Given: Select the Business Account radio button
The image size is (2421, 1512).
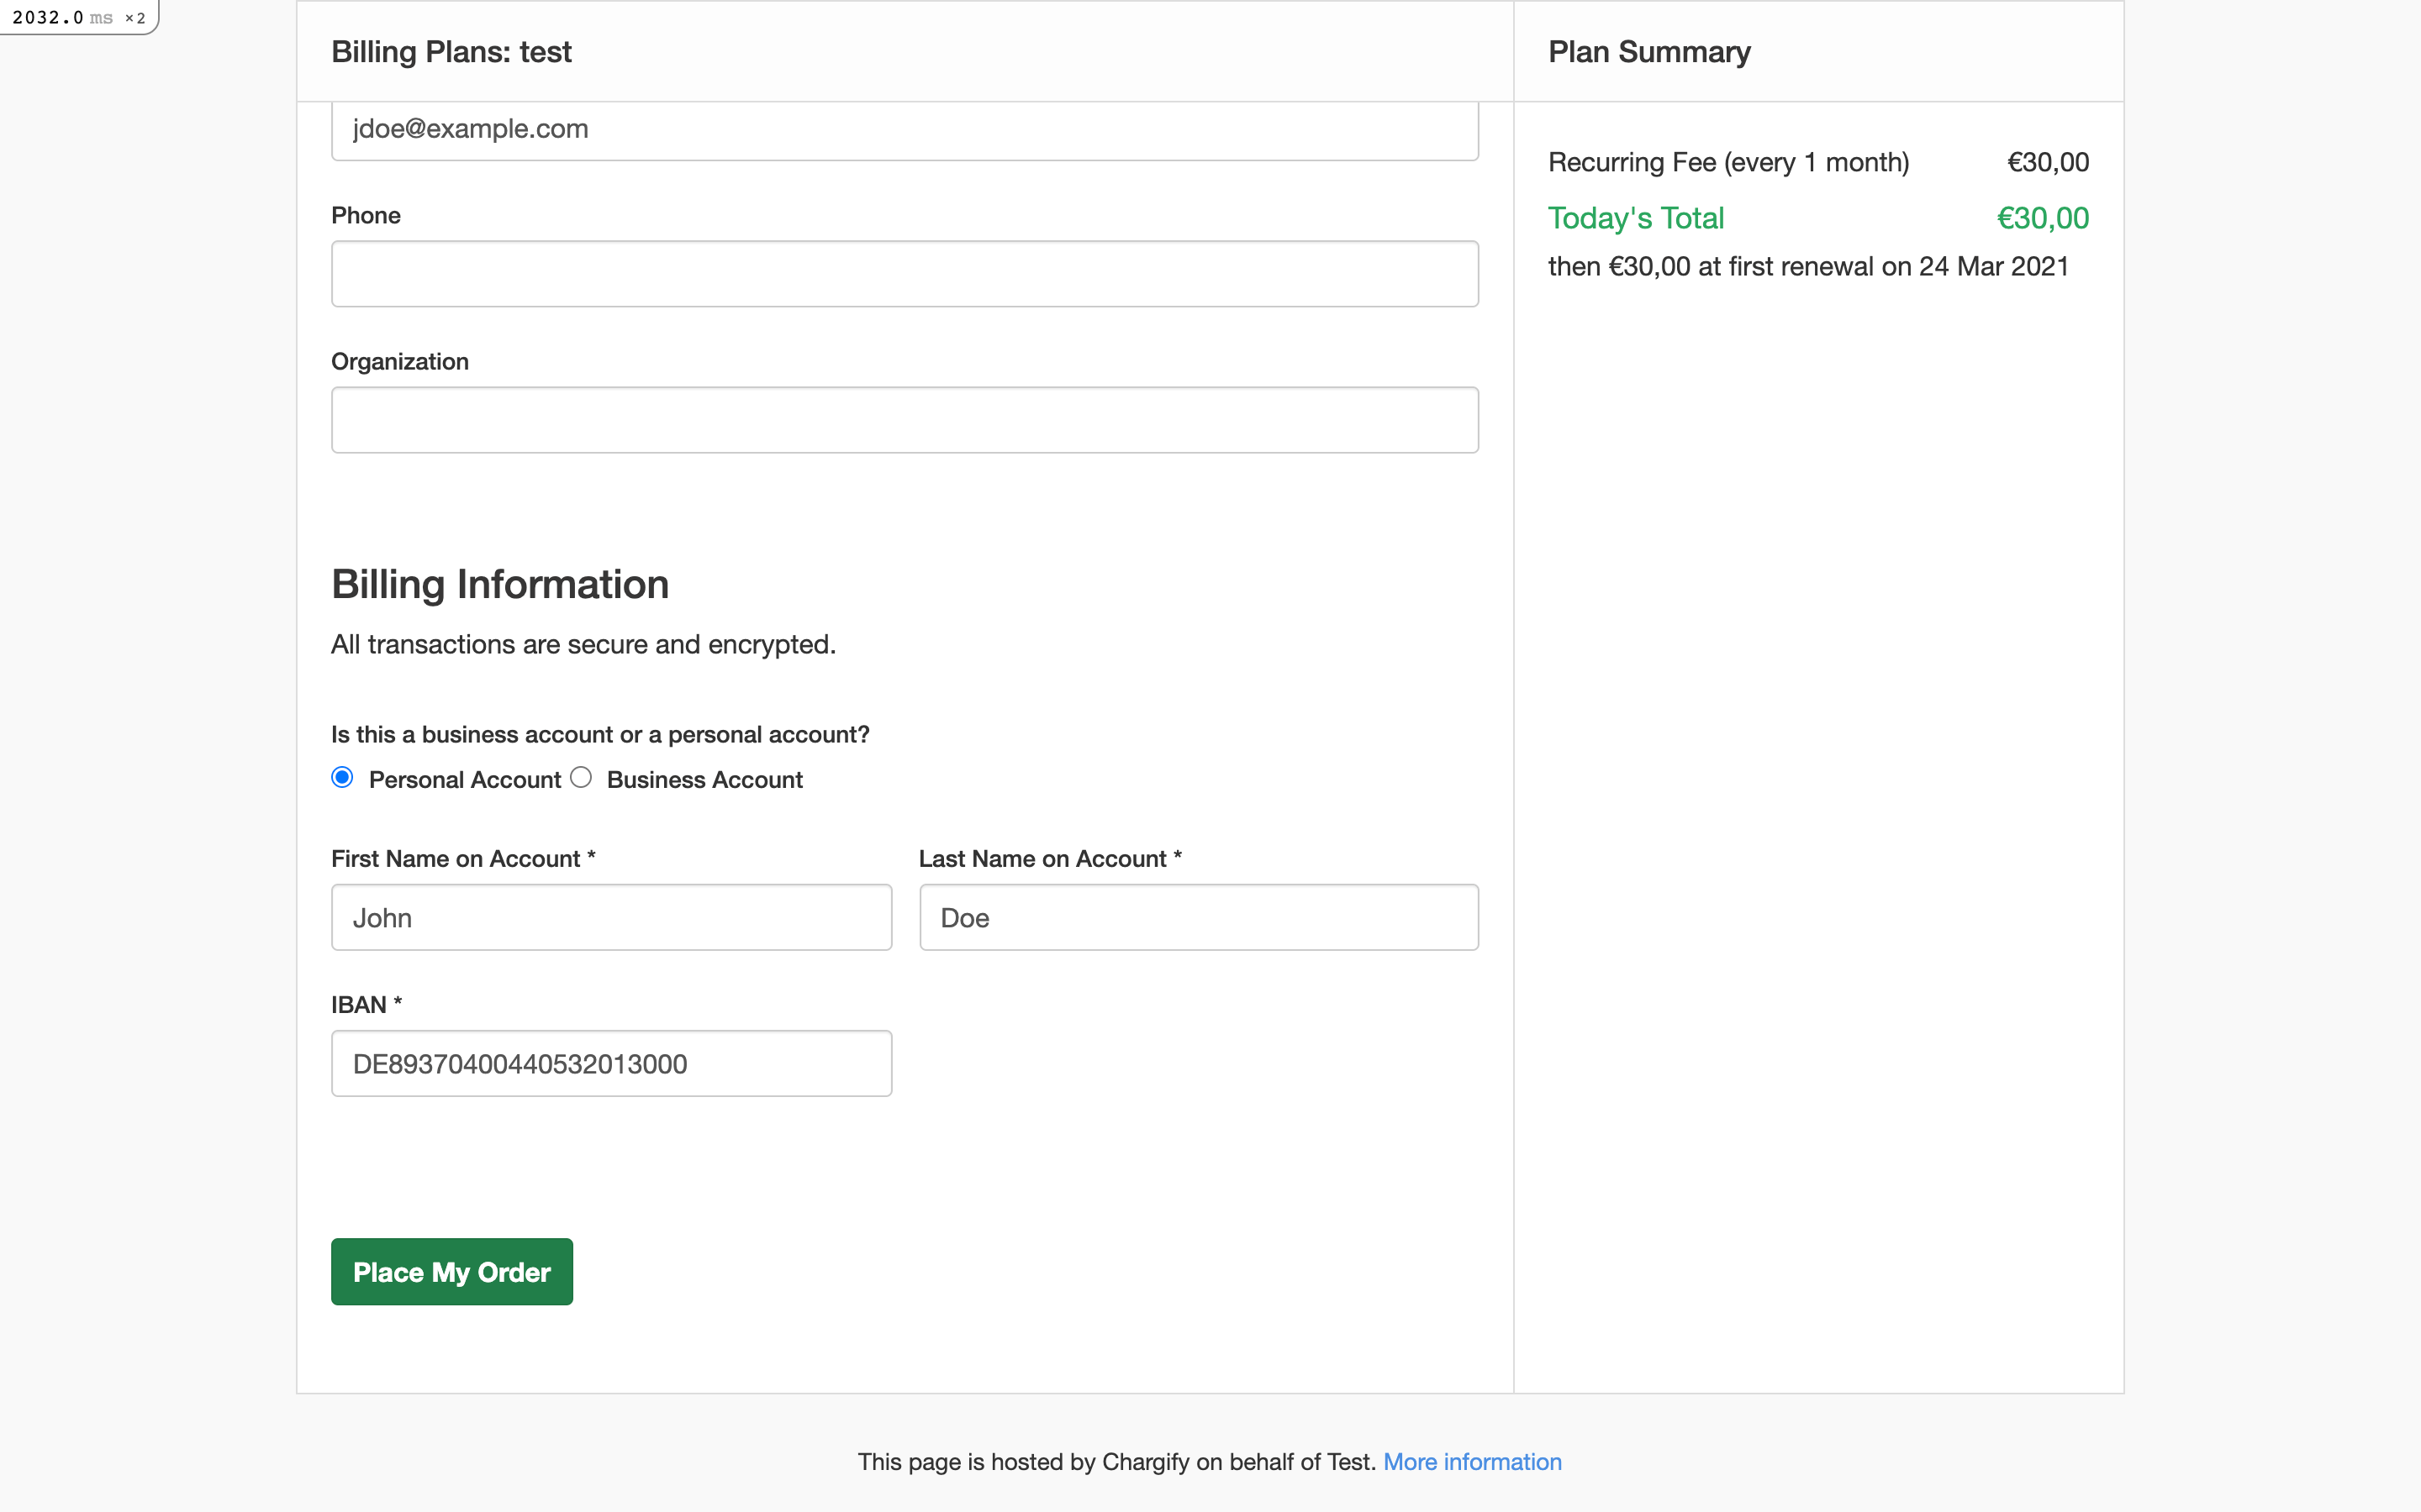Looking at the screenshot, I should (581, 777).
